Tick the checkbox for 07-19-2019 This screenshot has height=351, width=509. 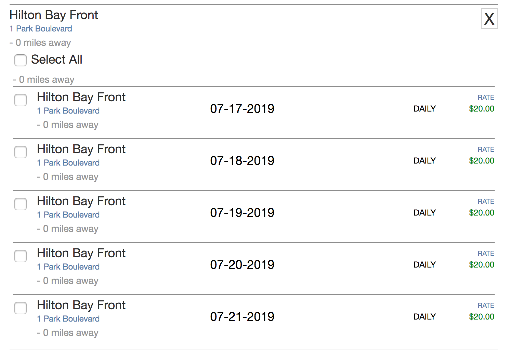tap(21, 204)
